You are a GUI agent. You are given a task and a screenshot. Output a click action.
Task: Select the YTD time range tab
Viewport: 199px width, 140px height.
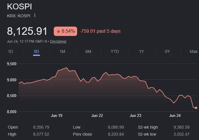[x=115, y=51]
